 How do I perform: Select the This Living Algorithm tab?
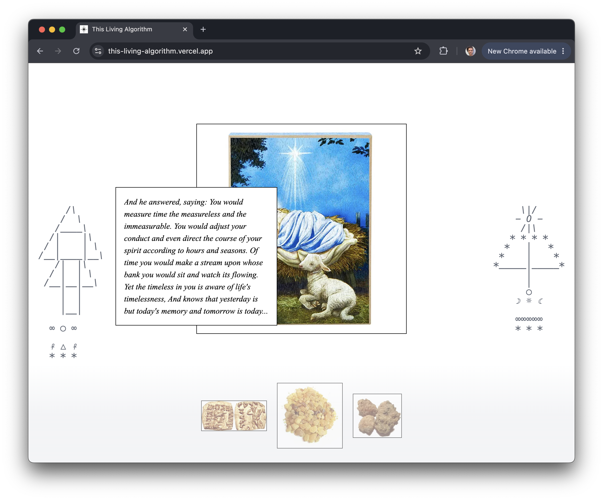coord(134,29)
